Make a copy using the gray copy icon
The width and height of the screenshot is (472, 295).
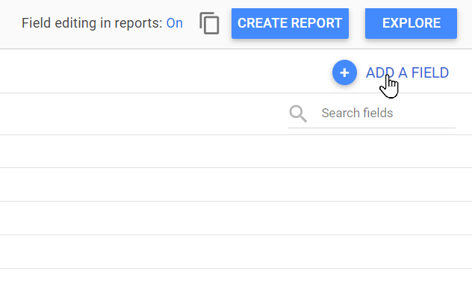coord(209,23)
